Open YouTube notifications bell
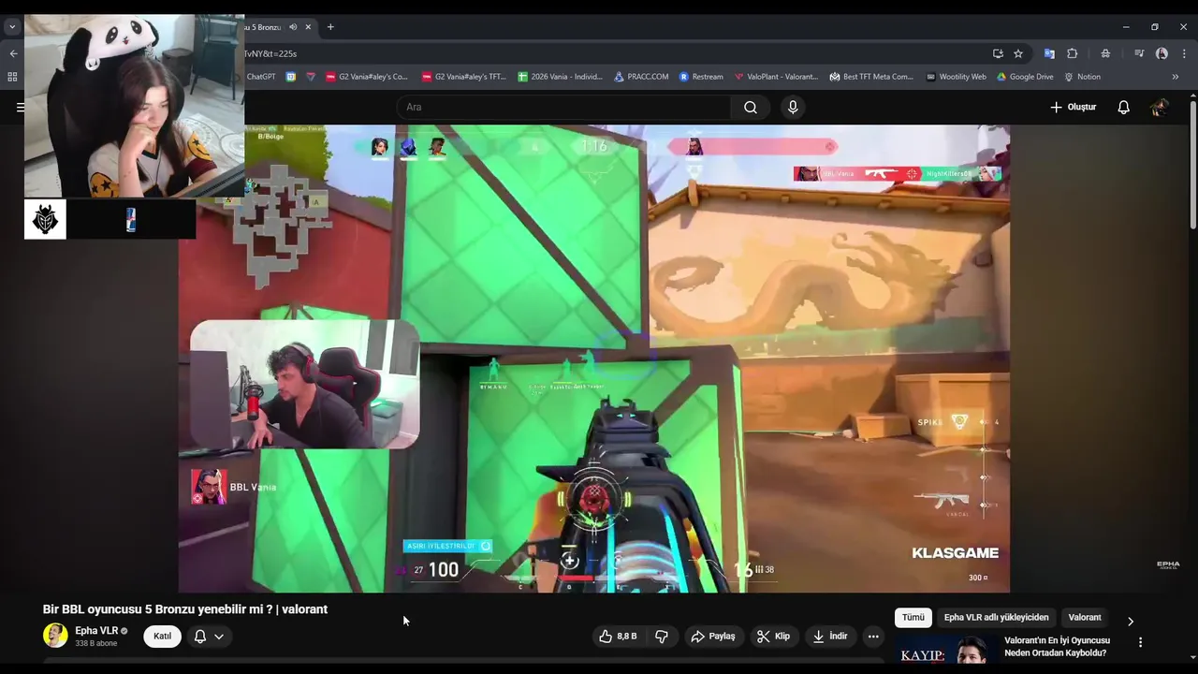Viewport: 1198px width, 674px height. tap(1123, 107)
